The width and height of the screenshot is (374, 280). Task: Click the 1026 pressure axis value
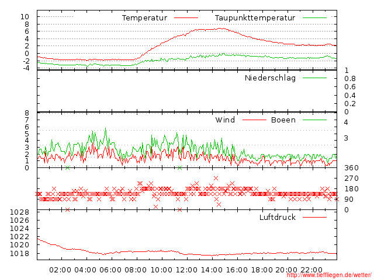(19, 220)
